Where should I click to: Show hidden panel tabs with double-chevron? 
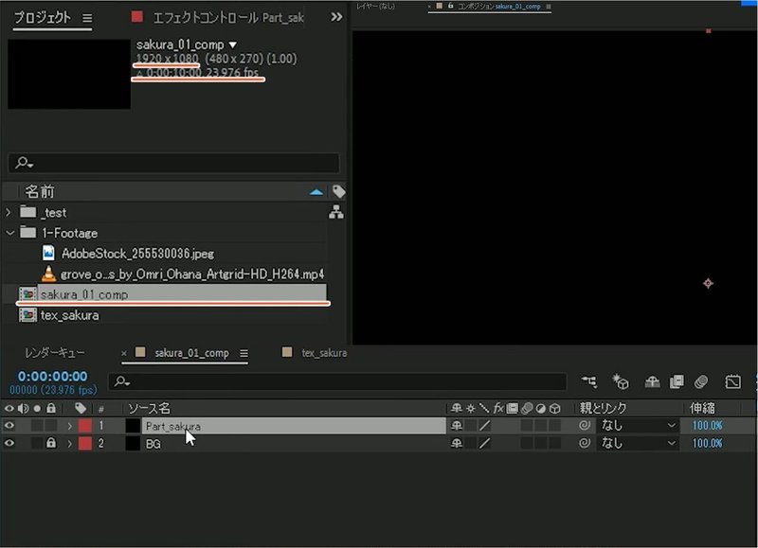tap(336, 17)
